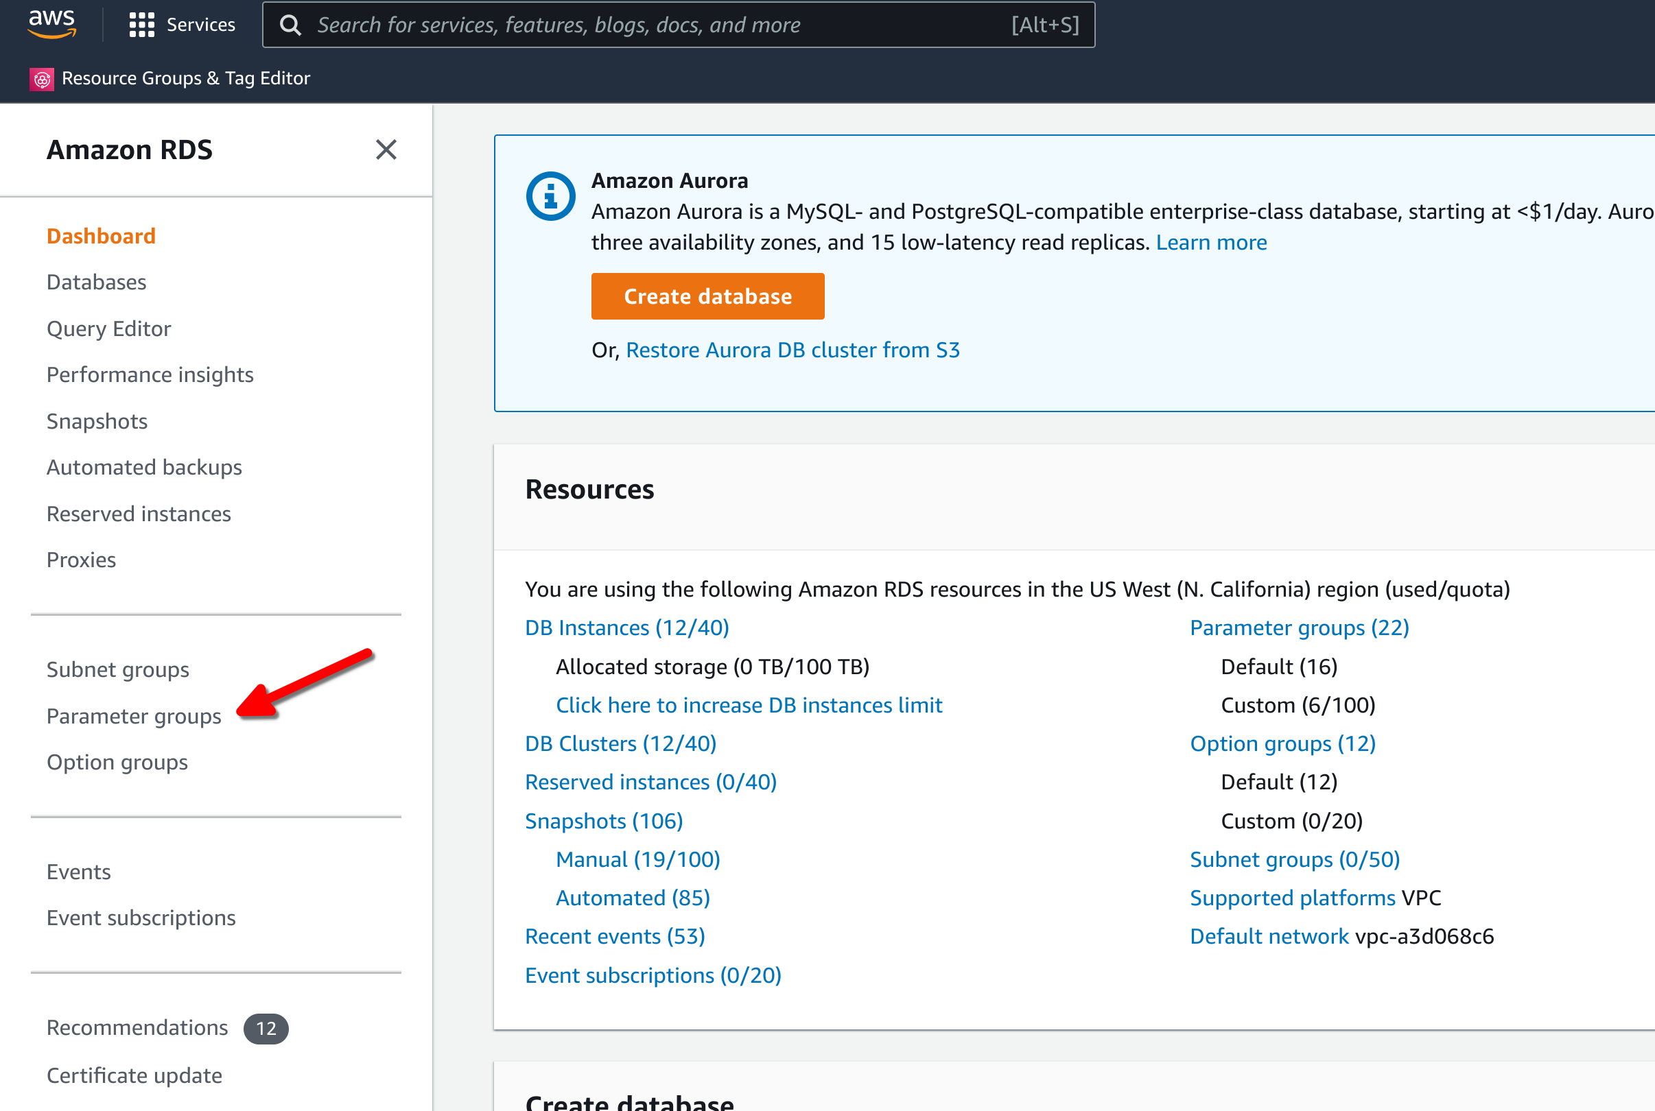Open Events in the sidebar
Screen dimensions: 1655x1111
point(79,872)
